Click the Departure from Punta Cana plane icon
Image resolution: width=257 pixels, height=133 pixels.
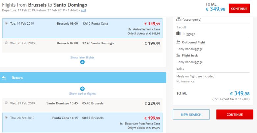coord(122,123)
